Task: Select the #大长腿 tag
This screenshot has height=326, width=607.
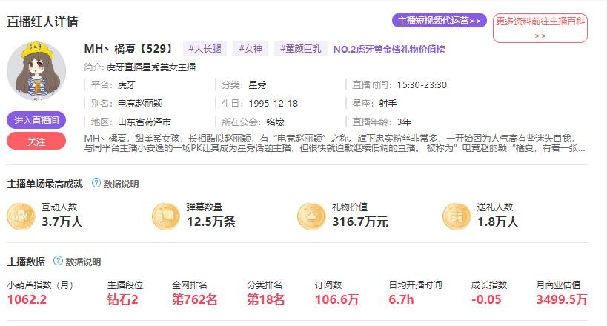Action: [x=205, y=49]
